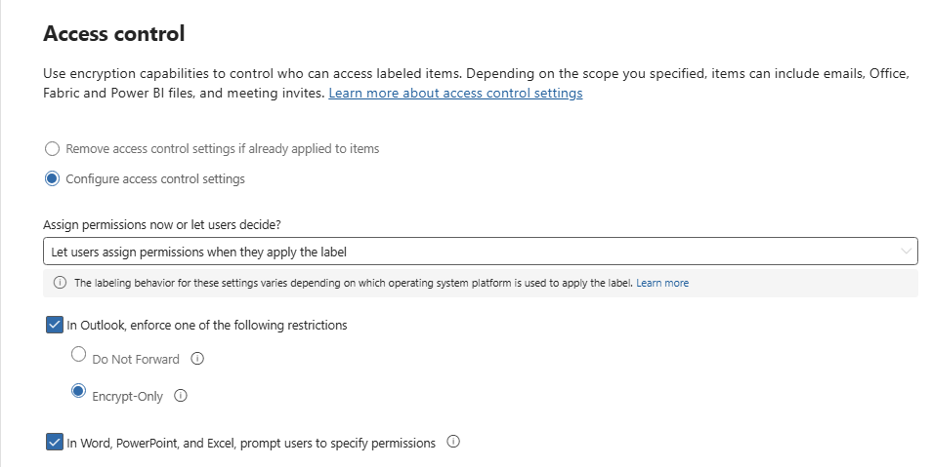Click the chevron arrow of the permissions dropdown

coord(905,252)
